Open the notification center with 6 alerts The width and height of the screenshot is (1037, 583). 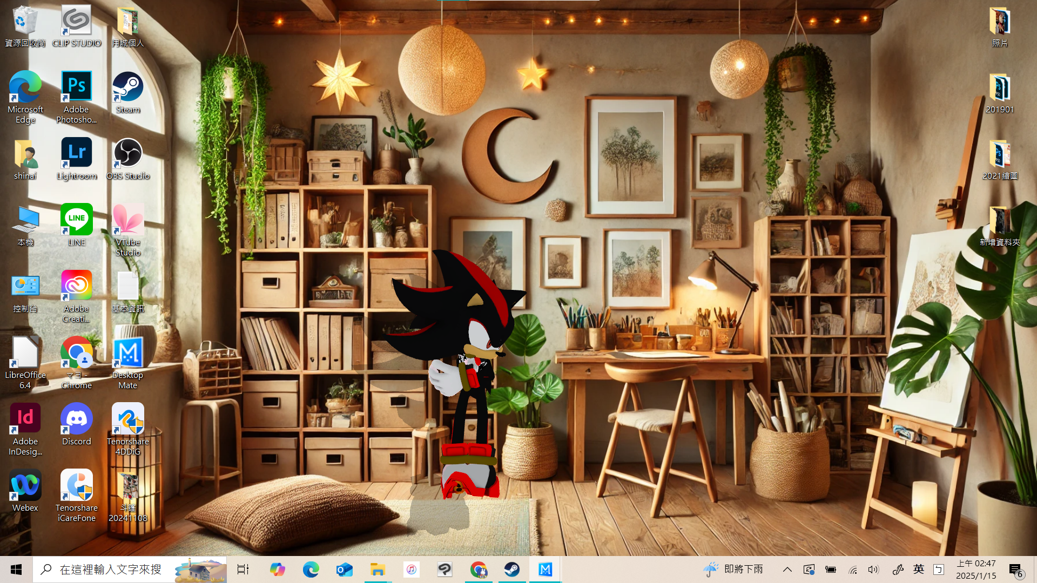1015,570
